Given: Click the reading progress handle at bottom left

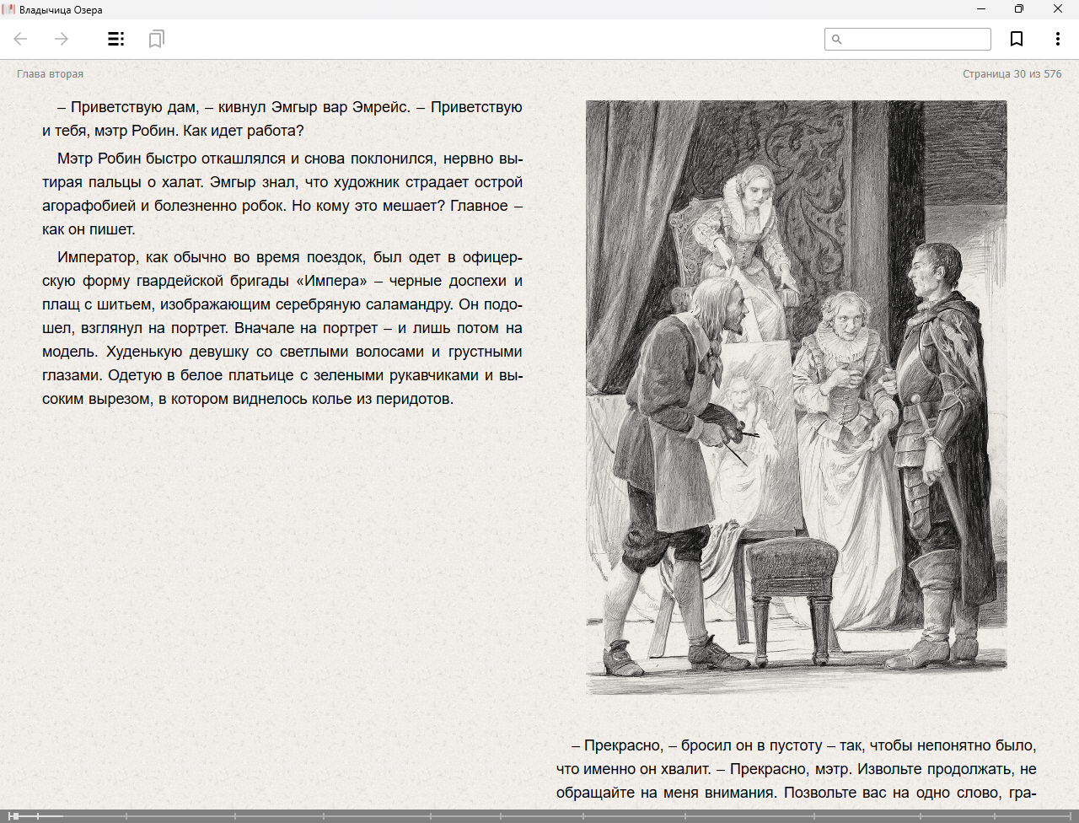Looking at the screenshot, I should point(14,815).
